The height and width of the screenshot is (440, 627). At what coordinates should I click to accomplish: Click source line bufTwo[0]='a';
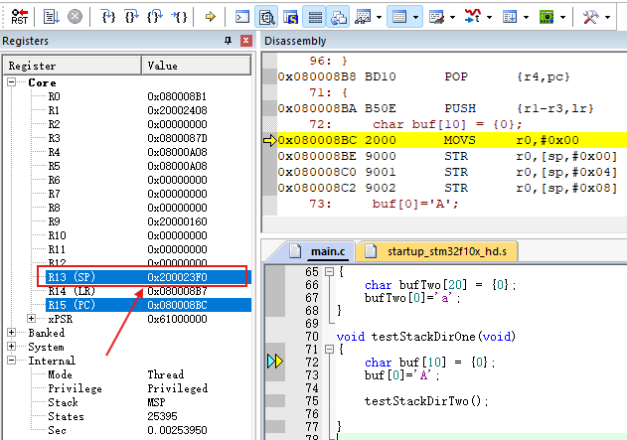(412, 298)
